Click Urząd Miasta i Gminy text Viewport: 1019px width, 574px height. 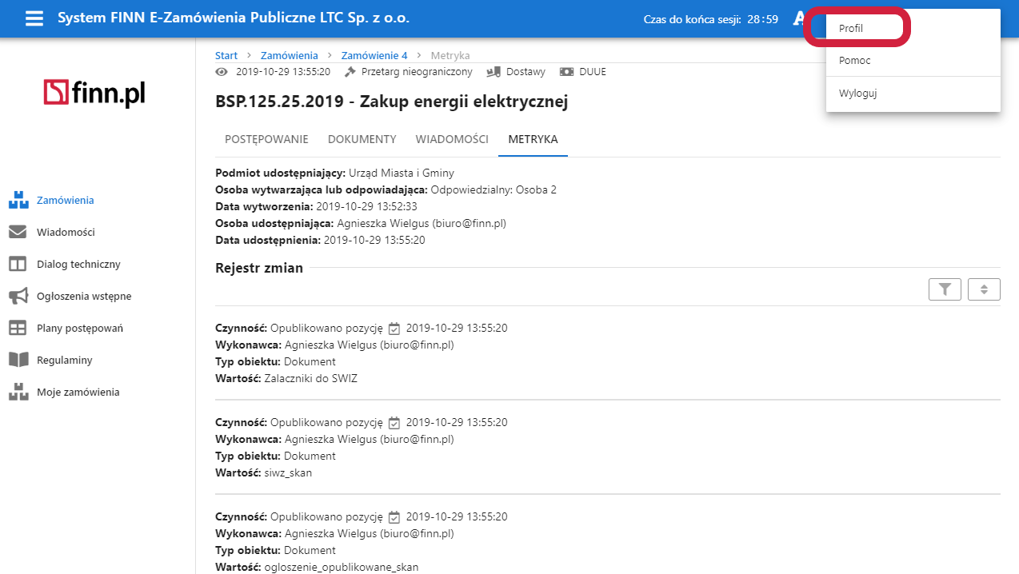[402, 173]
